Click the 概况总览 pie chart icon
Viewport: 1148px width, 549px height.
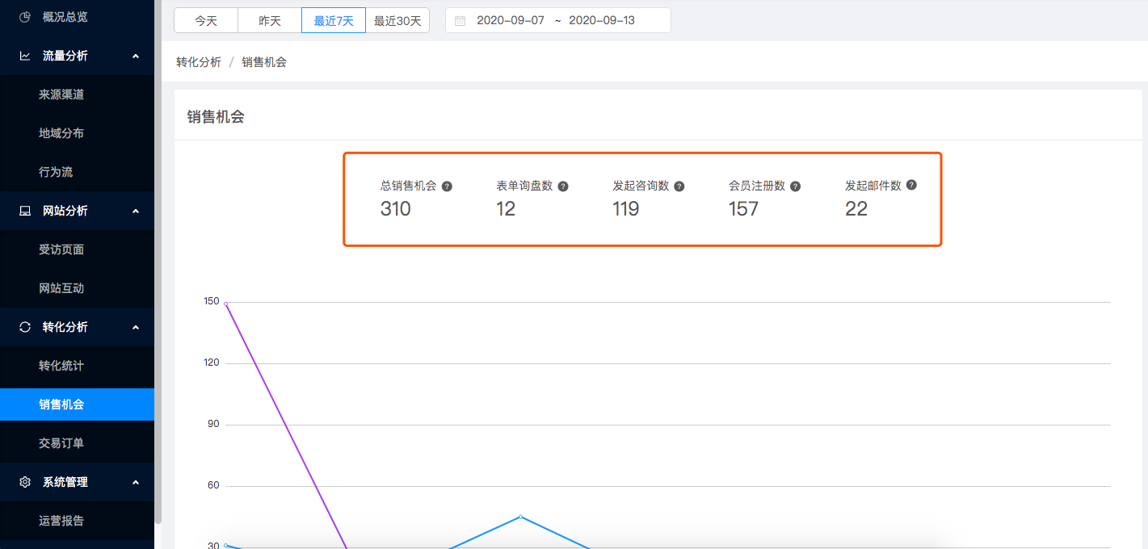tap(25, 17)
